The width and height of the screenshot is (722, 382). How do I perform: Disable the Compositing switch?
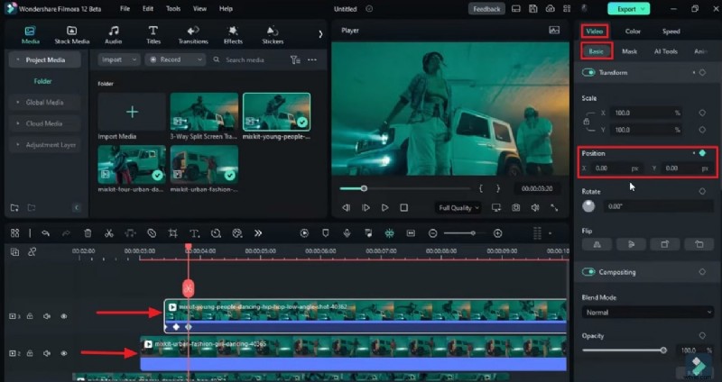589,272
